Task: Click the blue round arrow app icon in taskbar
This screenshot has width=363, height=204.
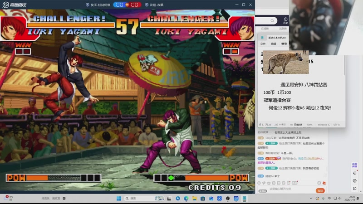Action: [178, 199]
